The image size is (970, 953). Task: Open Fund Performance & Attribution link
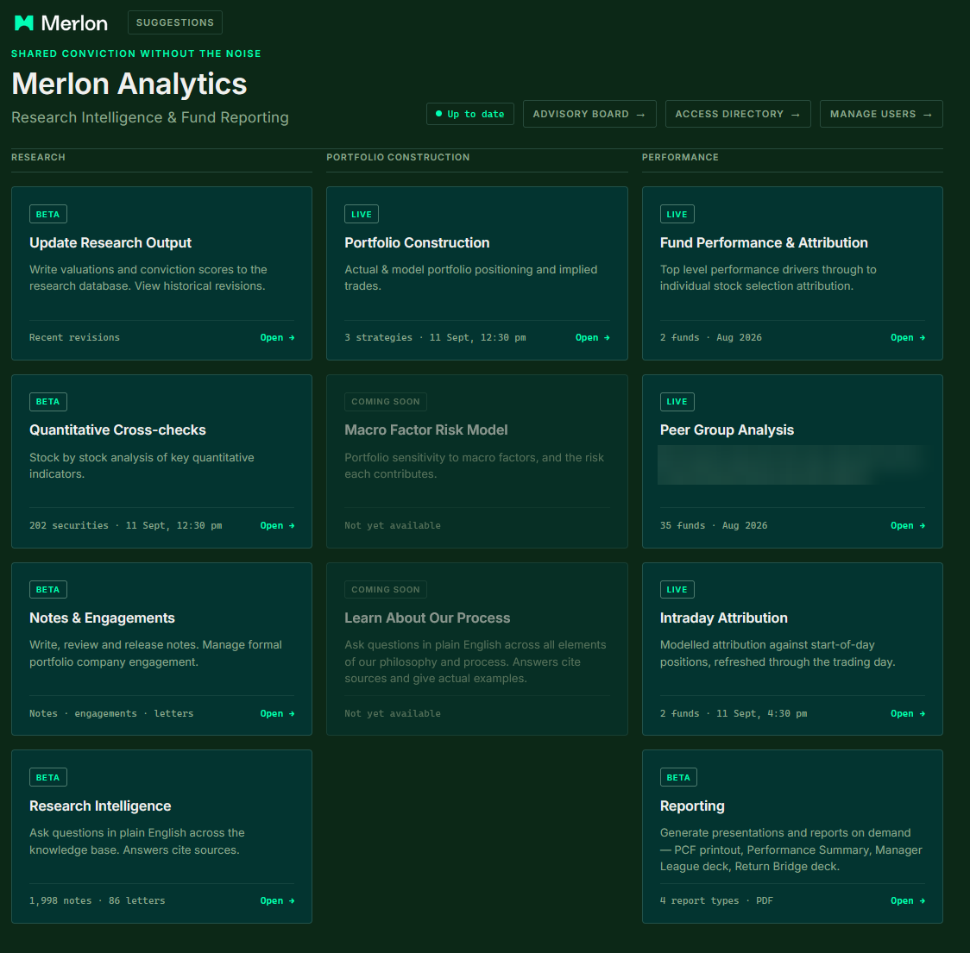click(908, 338)
